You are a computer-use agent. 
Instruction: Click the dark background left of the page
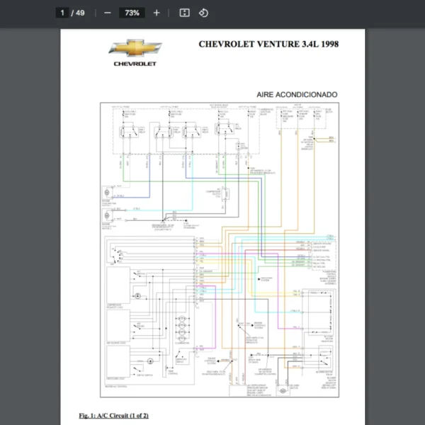(x=28, y=212)
